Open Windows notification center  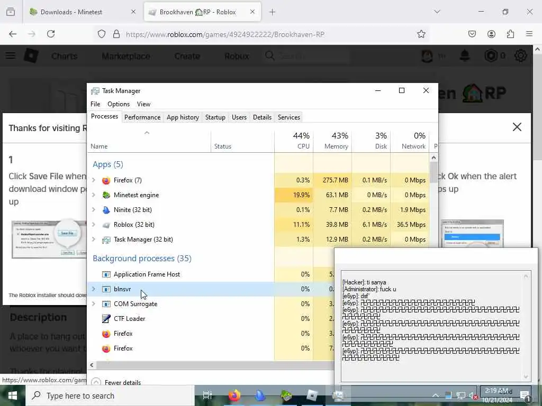point(526,395)
